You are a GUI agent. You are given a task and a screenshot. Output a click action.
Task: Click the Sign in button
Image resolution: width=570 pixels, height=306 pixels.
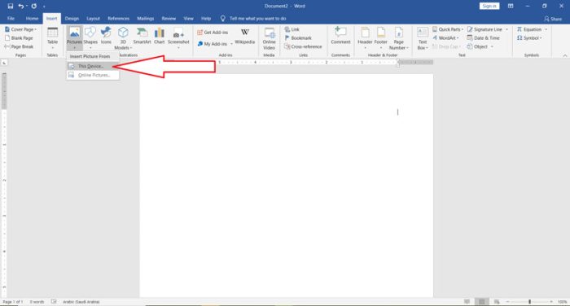tap(489, 6)
